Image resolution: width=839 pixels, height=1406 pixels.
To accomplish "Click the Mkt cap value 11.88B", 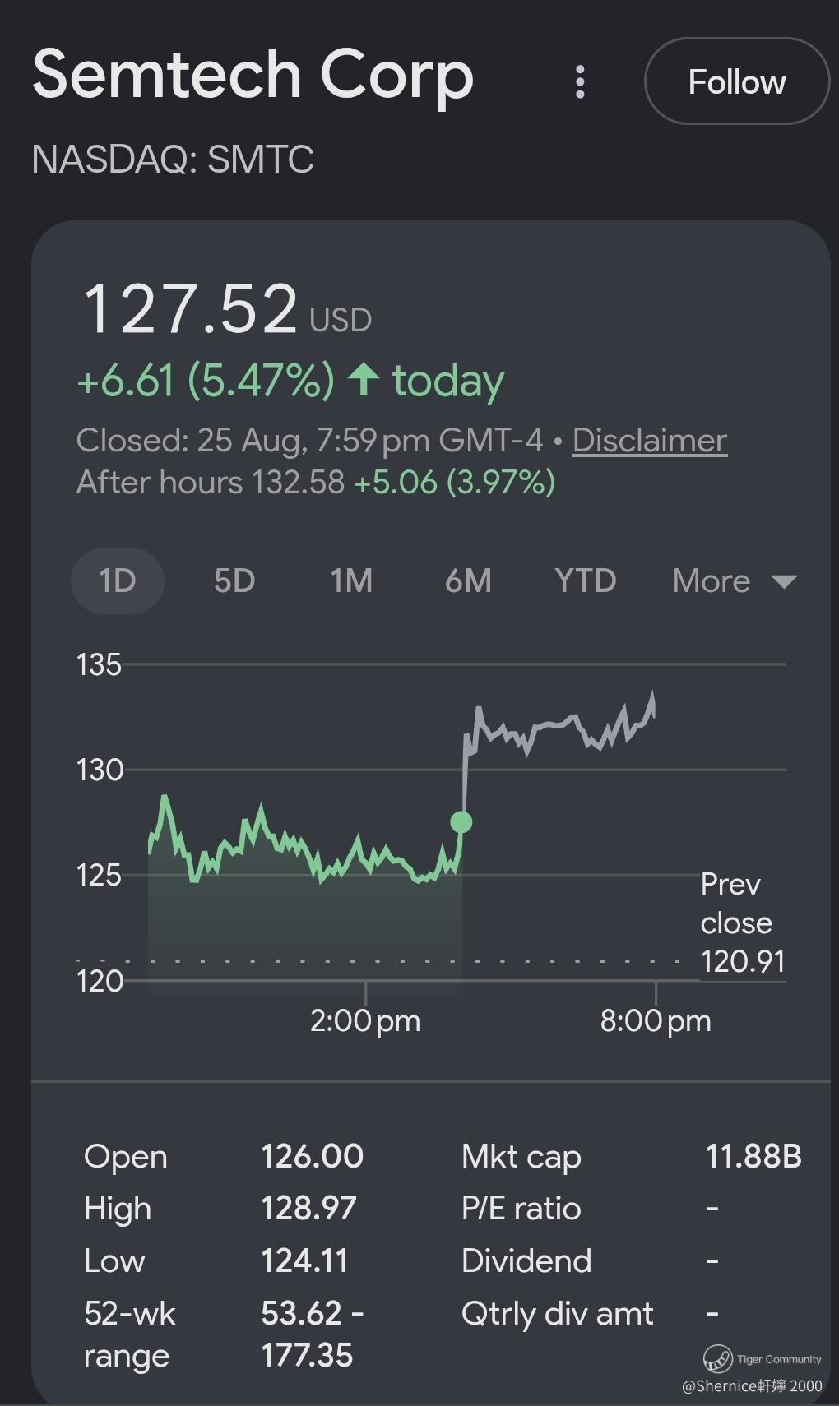I will click(x=753, y=1156).
